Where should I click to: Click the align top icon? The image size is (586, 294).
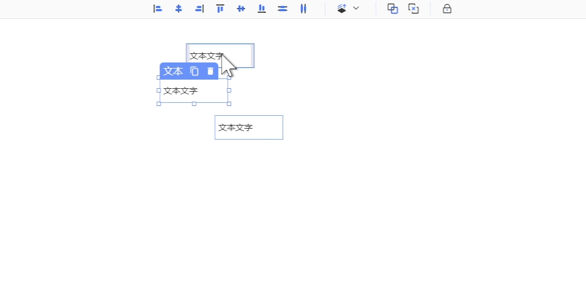coord(220,9)
